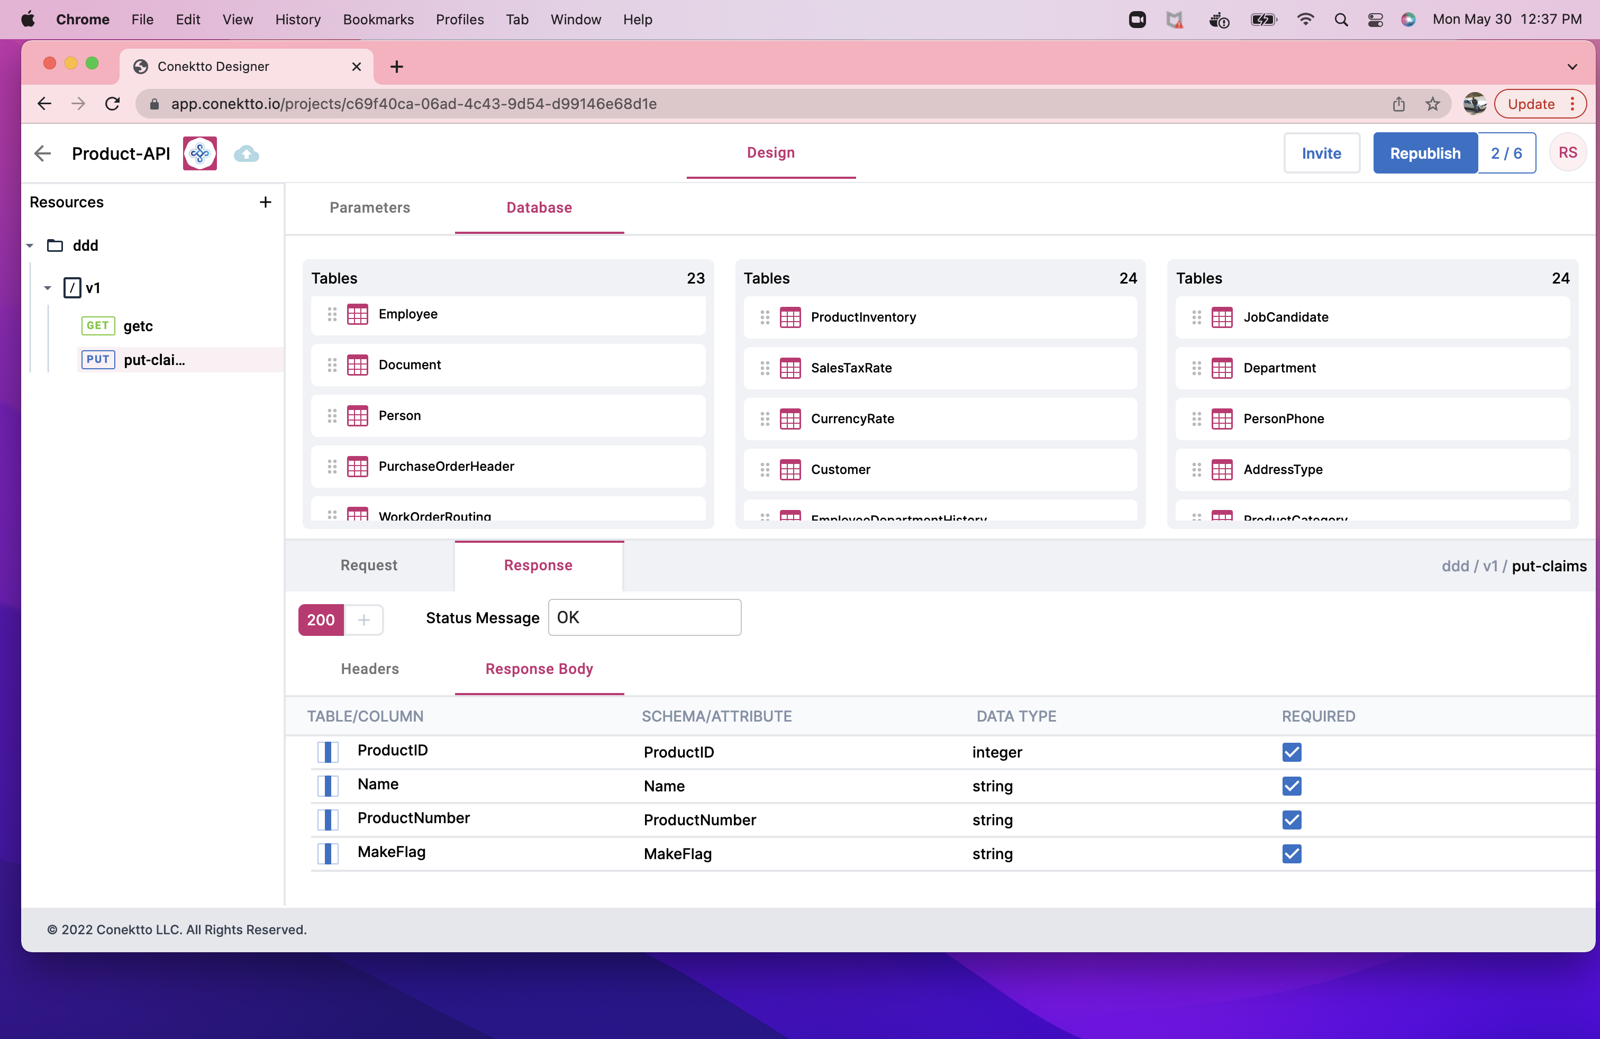Collapse the v1 path node
The image size is (1600, 1039).
(47, 288)
